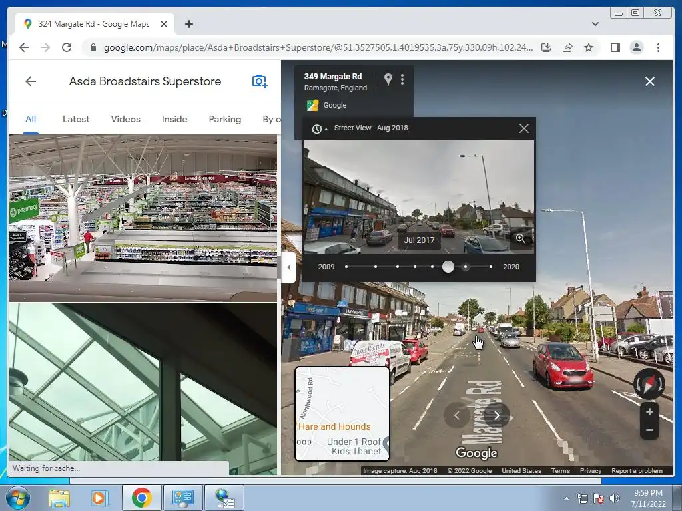Go forward using Chrome's forward arrow
The image size is (682, 511).
tap(45, 47)
